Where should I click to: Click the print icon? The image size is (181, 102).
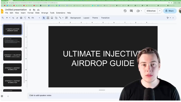pyautogui.click(x=21, y=18)
